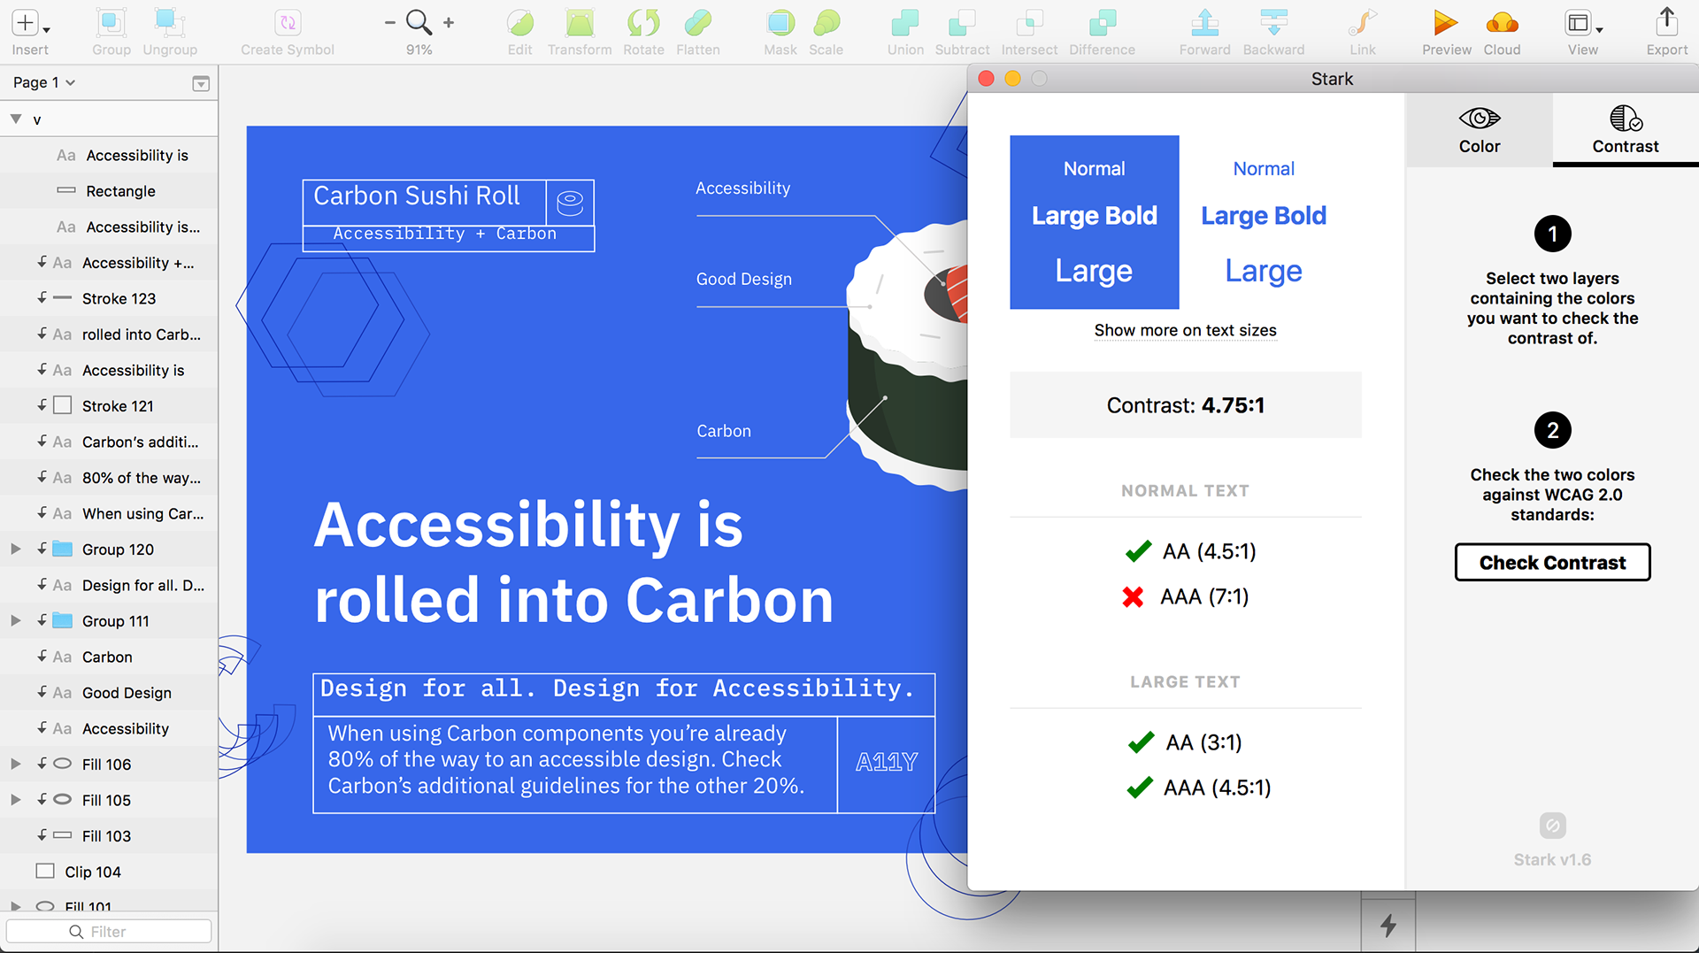Viewport: 1699px width, 953px height.
Task: Move layer Backward
Action: (1273, 24)
